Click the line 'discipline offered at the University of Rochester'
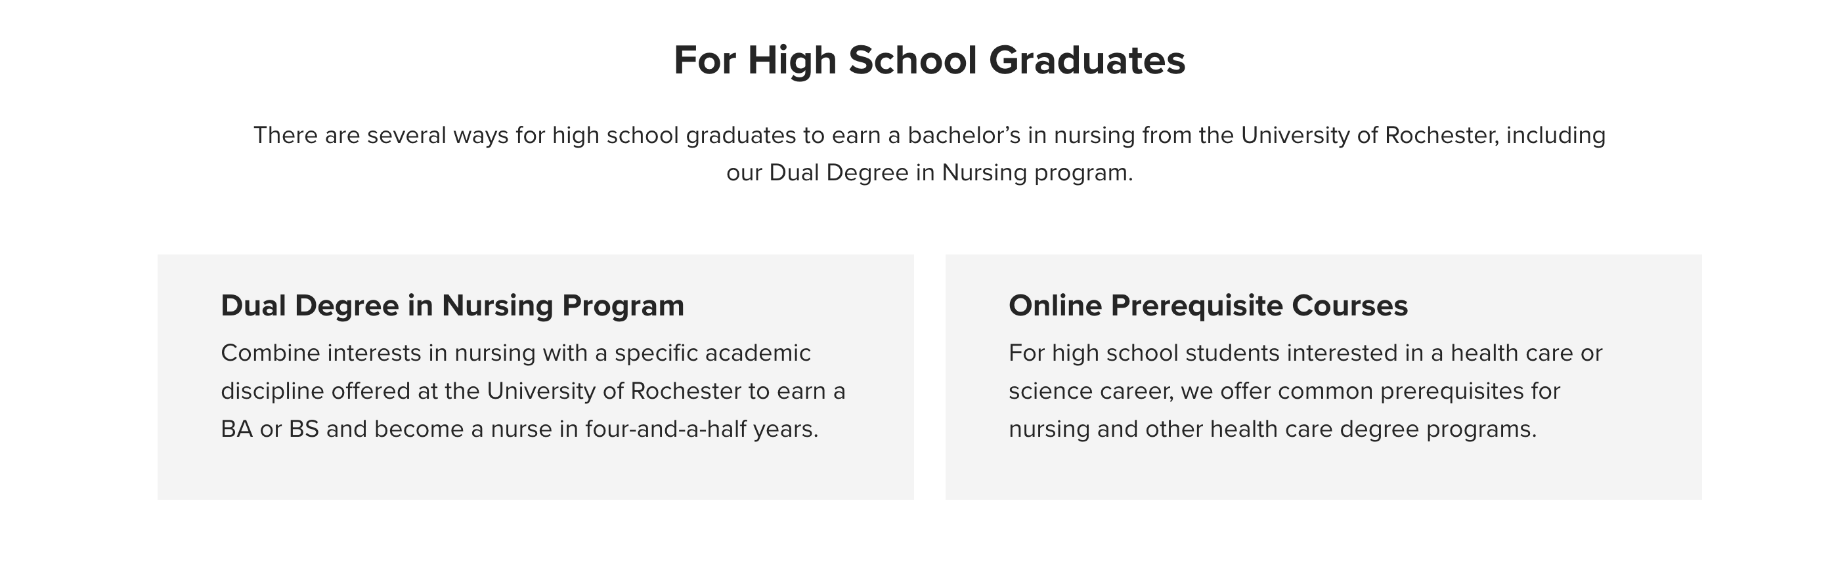Viewport: 1836px width, 585px height. pos(533,392)
